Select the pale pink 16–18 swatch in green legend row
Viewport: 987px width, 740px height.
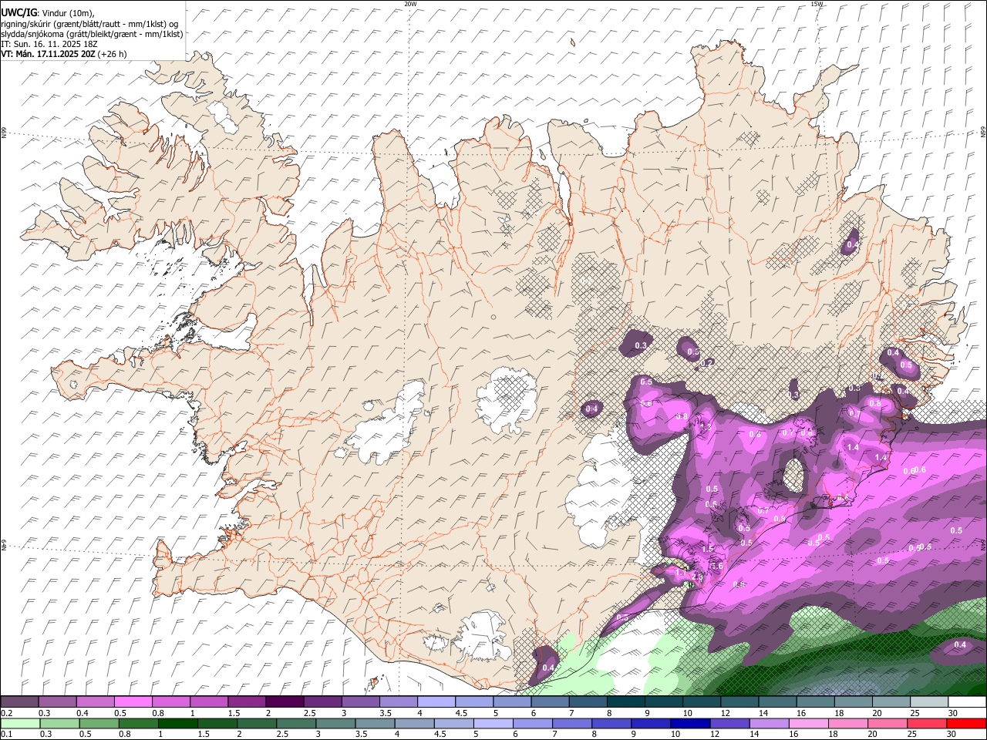point(809,723)
